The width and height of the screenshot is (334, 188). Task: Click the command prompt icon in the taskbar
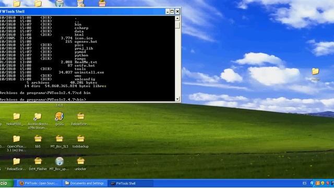pos(113,183)
